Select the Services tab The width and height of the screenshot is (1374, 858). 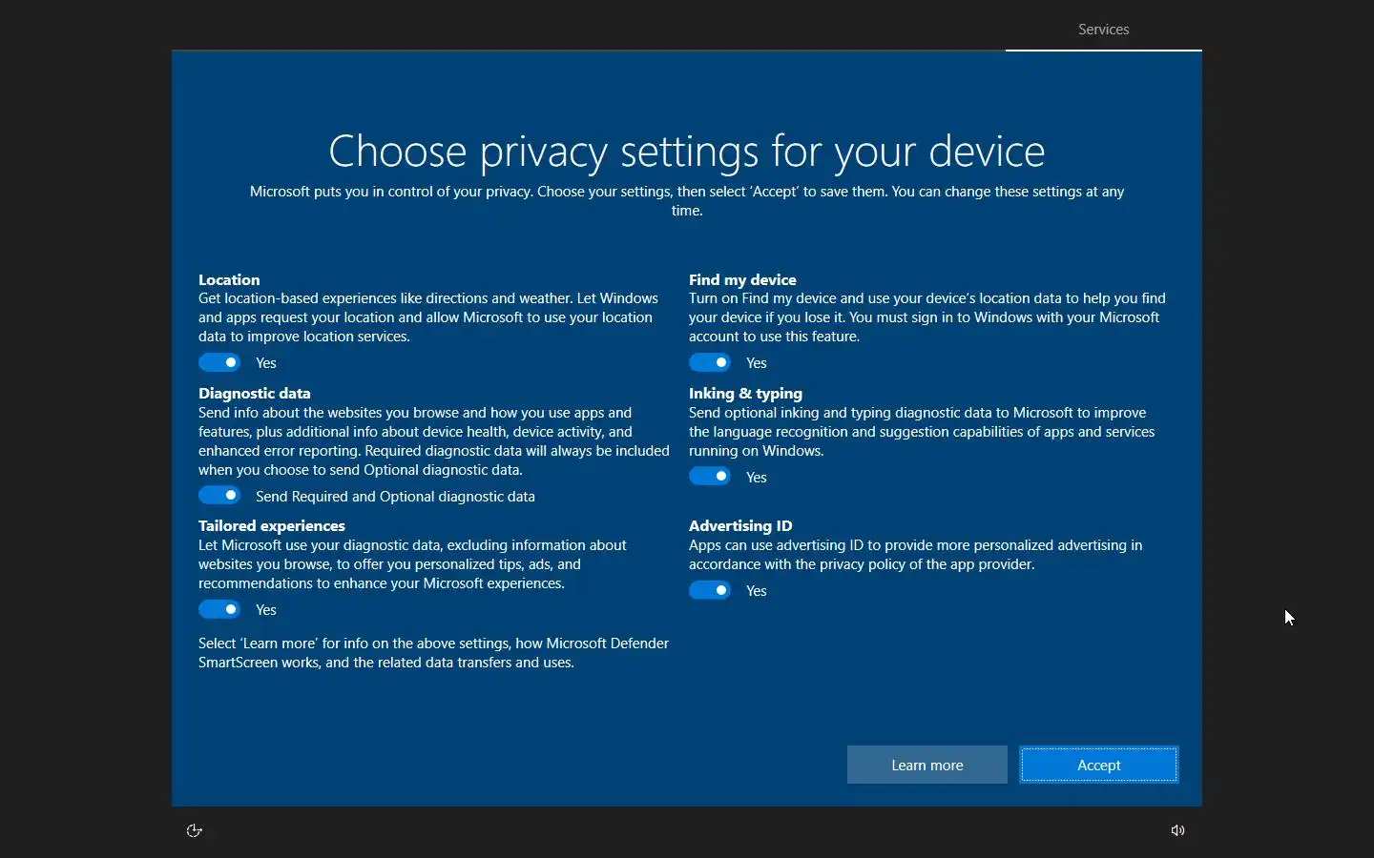point(1104,30)
